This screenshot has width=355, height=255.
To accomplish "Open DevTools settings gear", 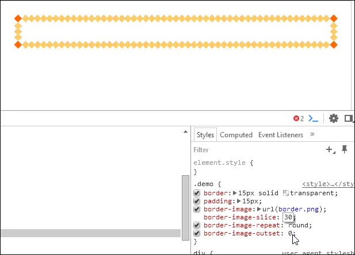I will pyautogui.click(x=334, y=118).
